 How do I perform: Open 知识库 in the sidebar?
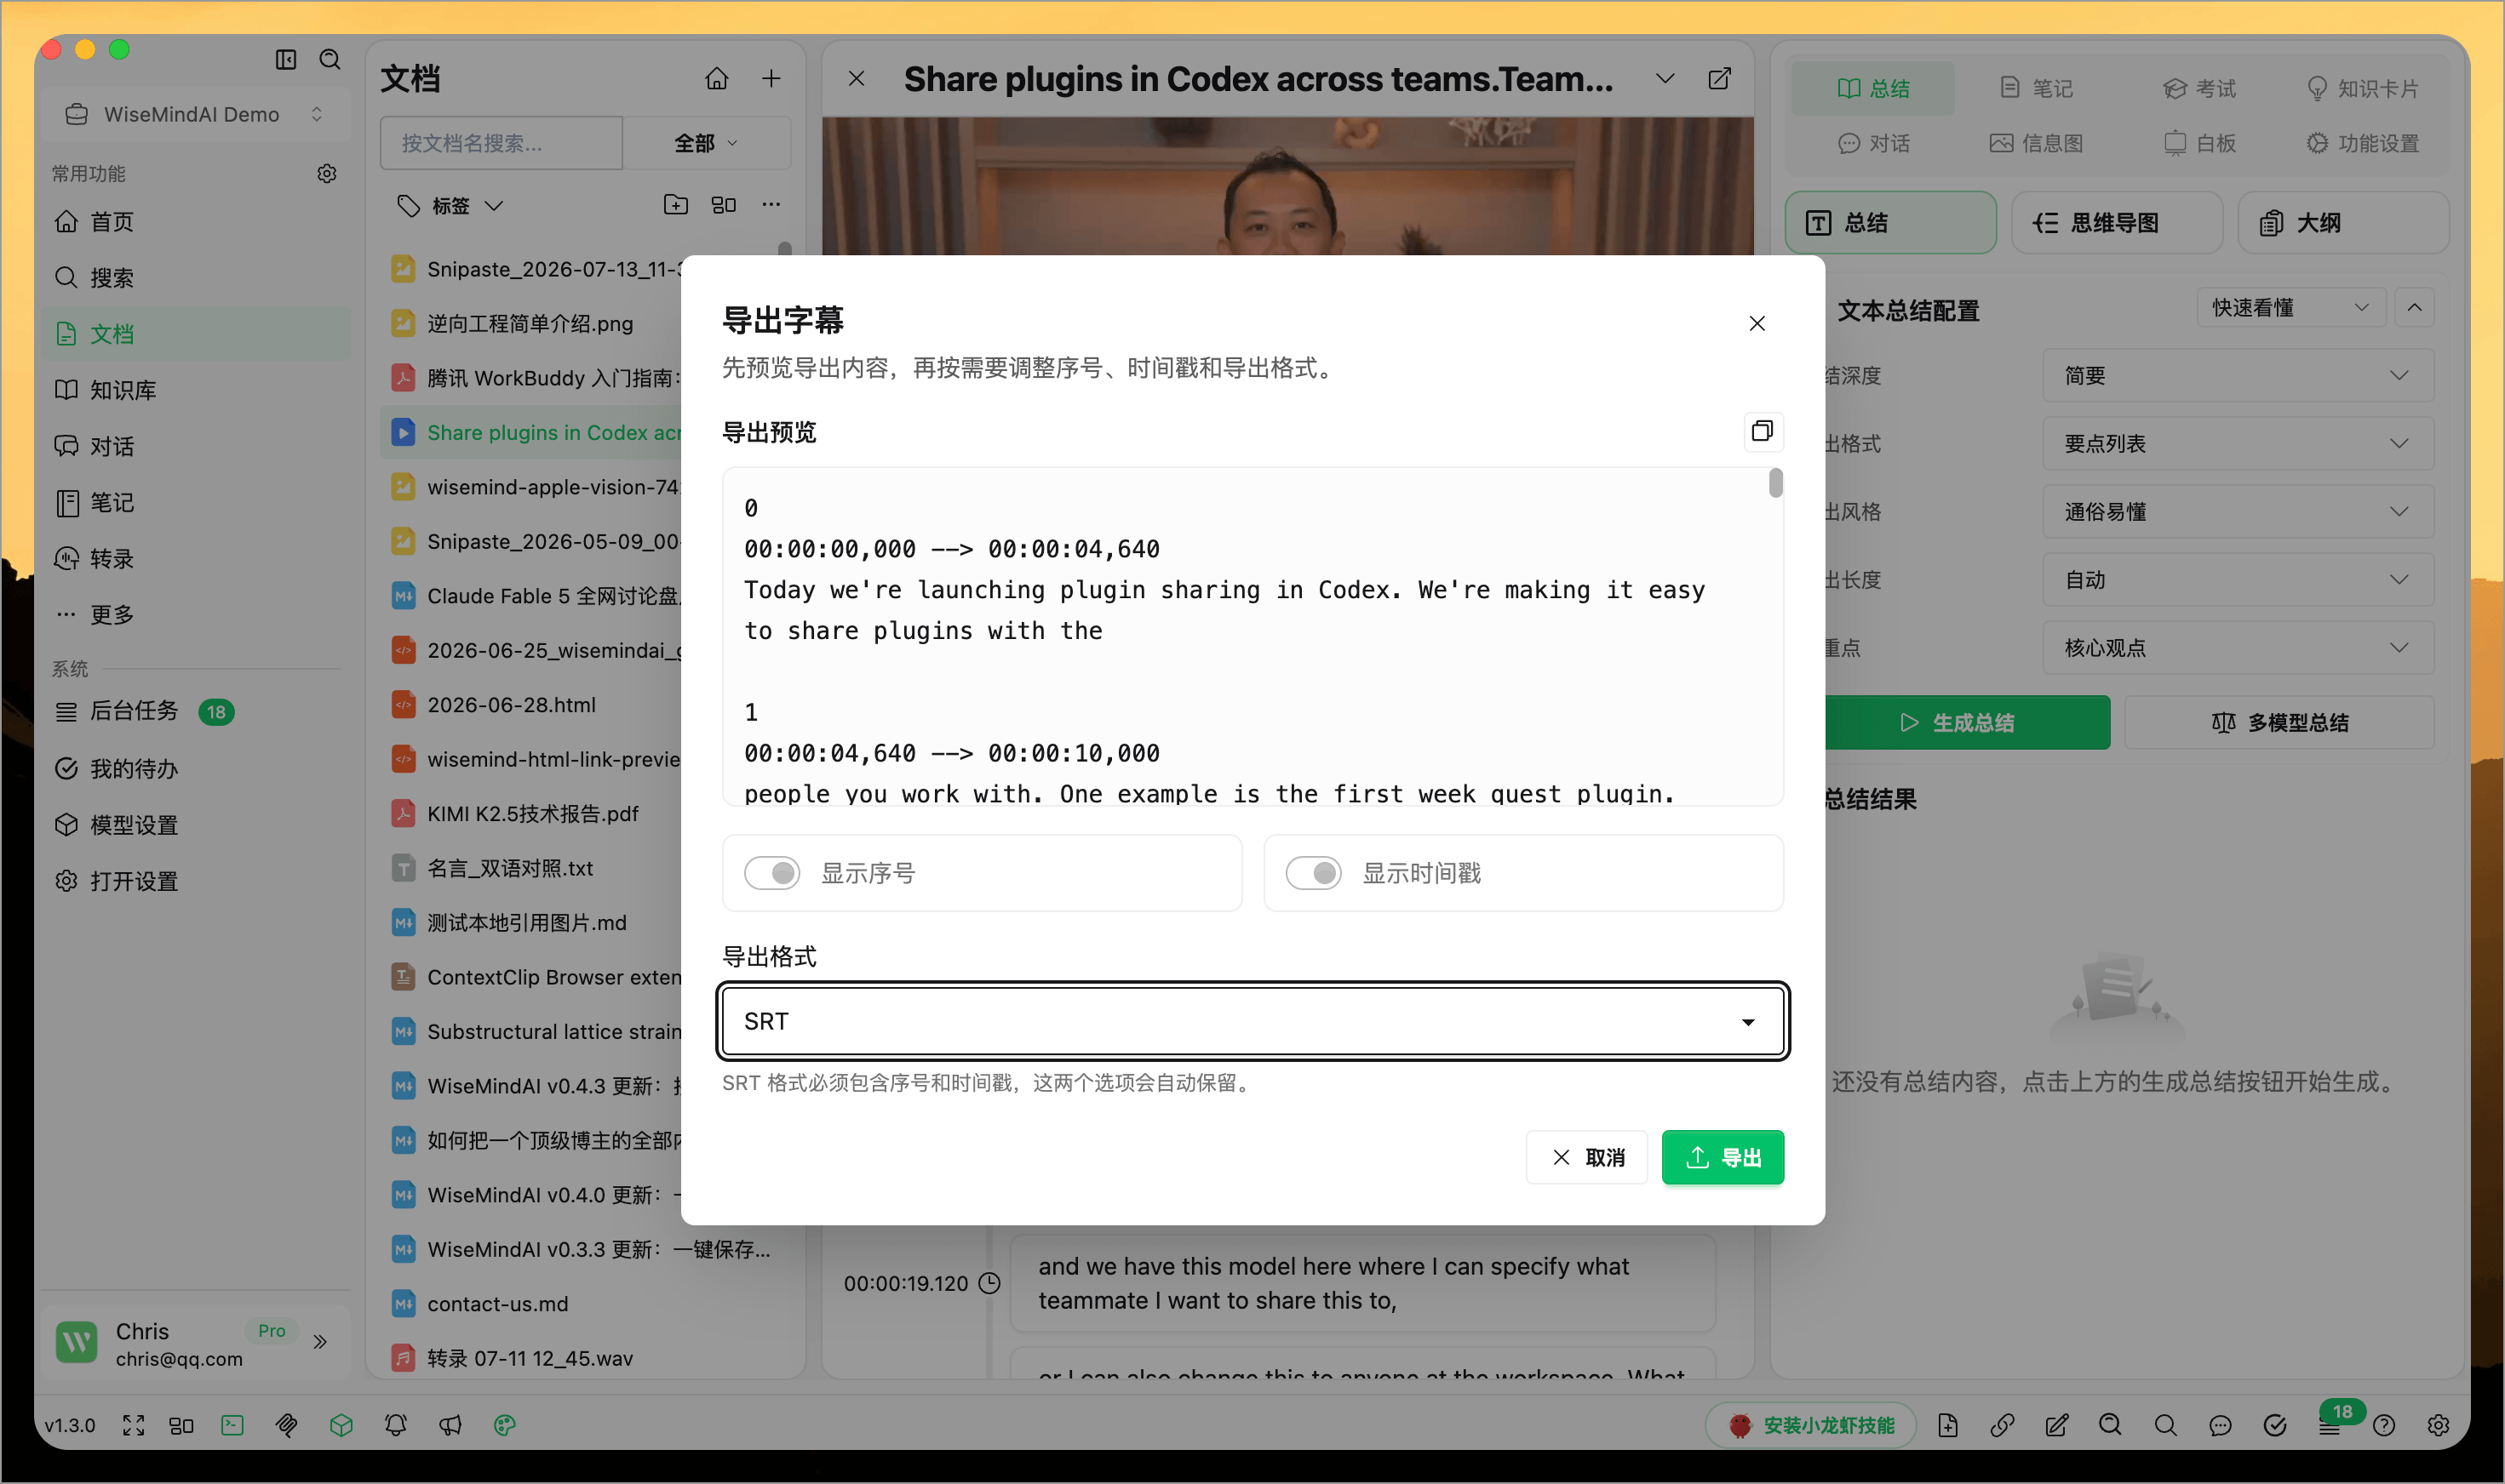coord(196,390)
